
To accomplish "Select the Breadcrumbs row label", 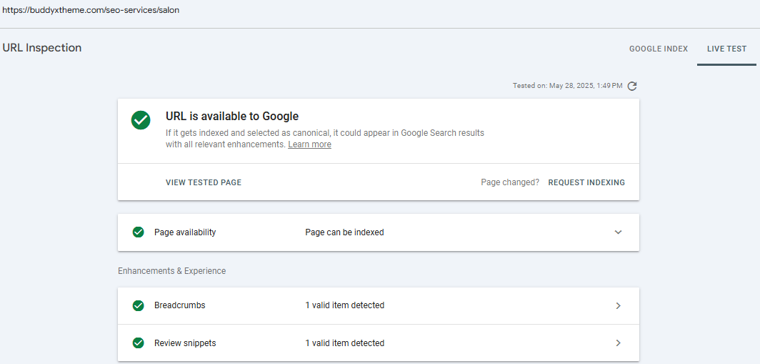I will pos(179,305).
